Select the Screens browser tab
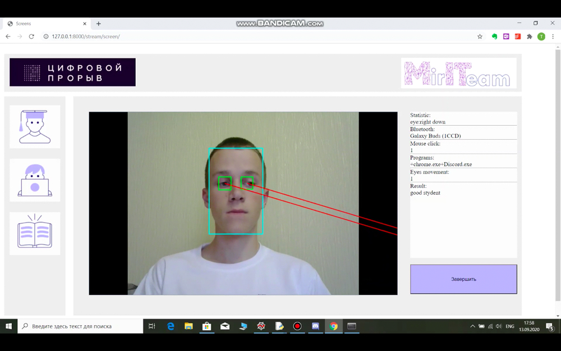Viewport: 561px width, 351px height. pos(47,24)
